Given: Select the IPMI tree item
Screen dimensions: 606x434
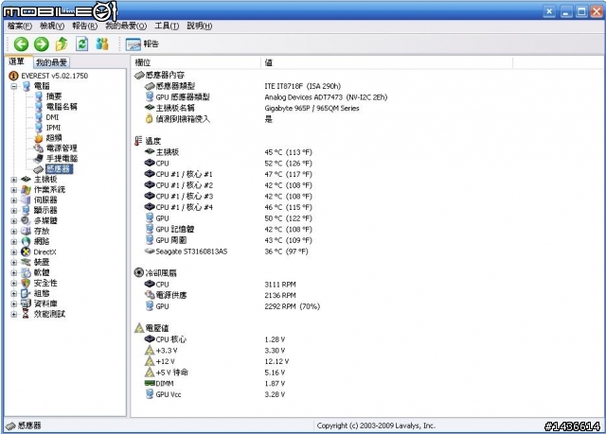Looking at the screenshot, I should tap(53, 128).
